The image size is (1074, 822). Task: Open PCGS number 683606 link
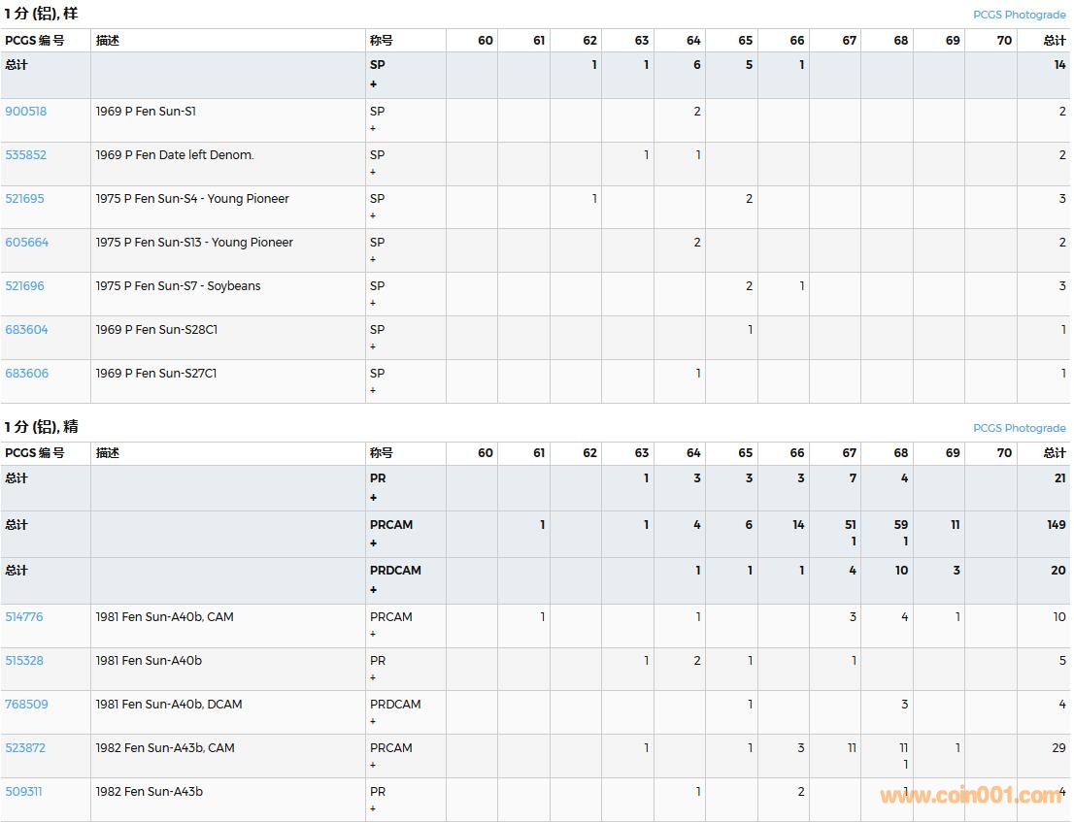click(26, 374)
